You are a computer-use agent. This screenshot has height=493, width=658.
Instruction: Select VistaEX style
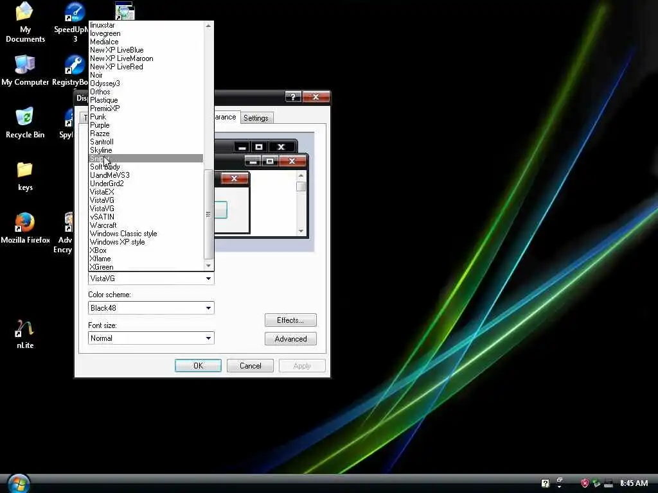coord(146,192)
